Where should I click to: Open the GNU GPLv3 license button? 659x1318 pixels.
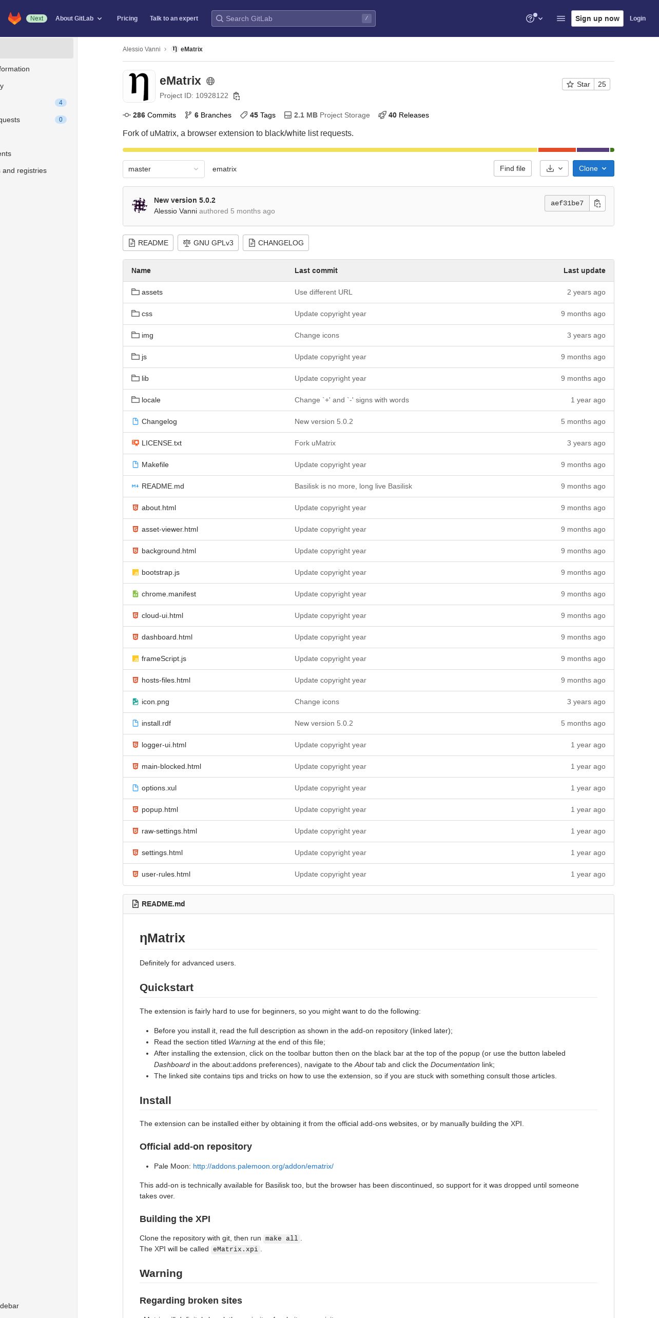tap(208, 243)
